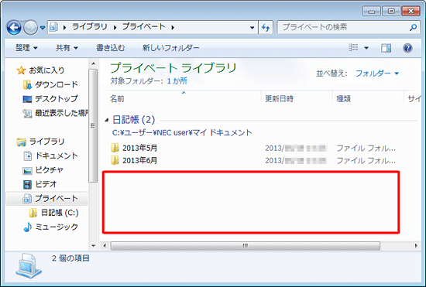Screen dimensions: 426x287
Task: Create a new folder with 新しいフォルダー
Action: pos(171,48)
